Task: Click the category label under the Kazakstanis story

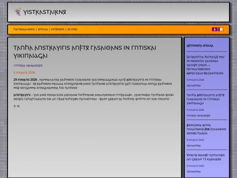Action: tap(194, 86)
